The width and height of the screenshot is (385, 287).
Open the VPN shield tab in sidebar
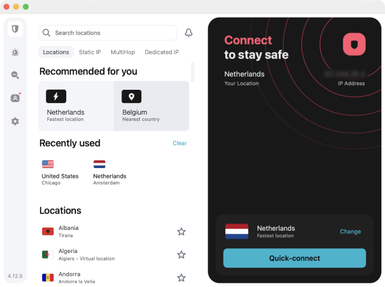click(15, 29)
